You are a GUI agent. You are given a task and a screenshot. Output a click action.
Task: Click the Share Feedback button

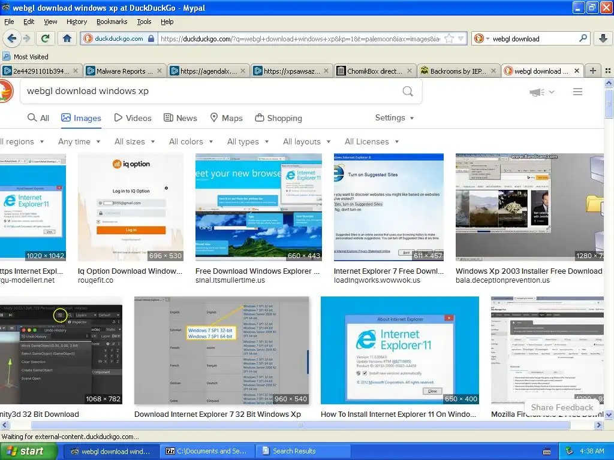pos(562,407)
